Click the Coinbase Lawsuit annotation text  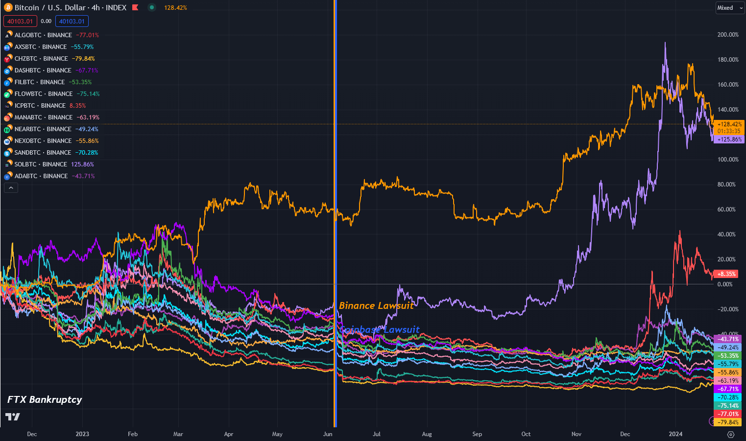tap(380, 329)
